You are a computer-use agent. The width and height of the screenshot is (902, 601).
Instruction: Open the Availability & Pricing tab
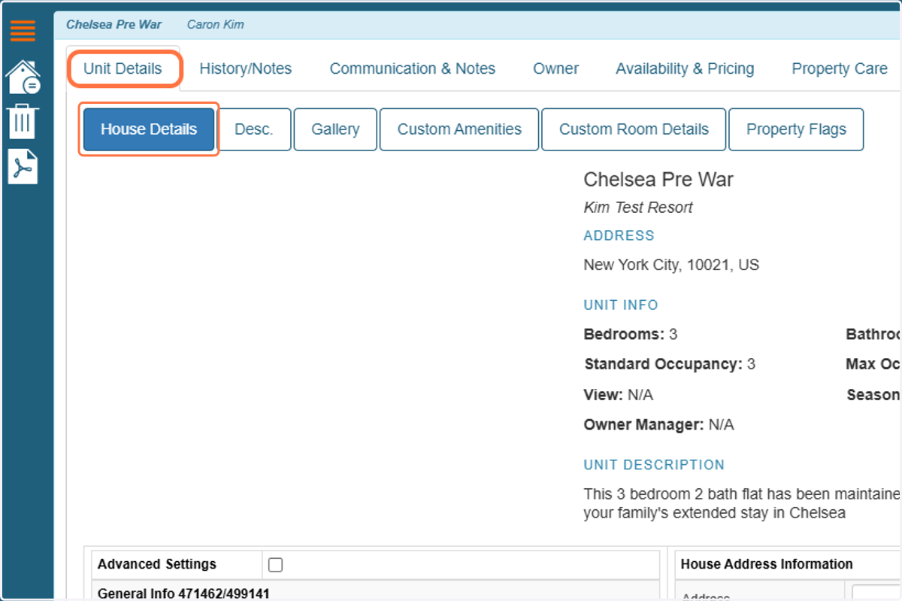pyautogui.click(x=685, y=68)
